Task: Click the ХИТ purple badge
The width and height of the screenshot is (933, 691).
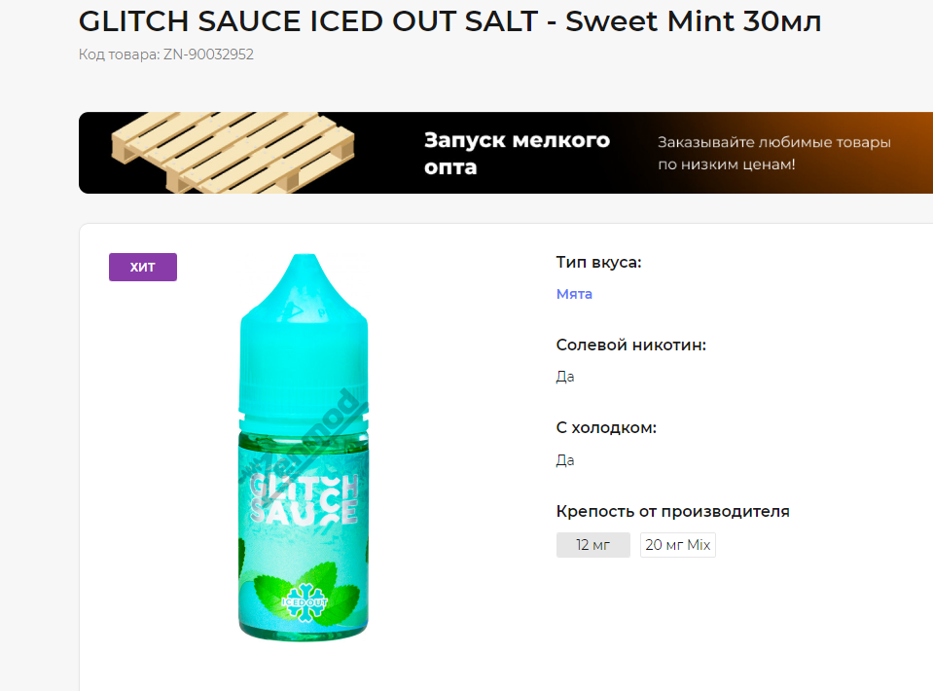Action: 143,267
